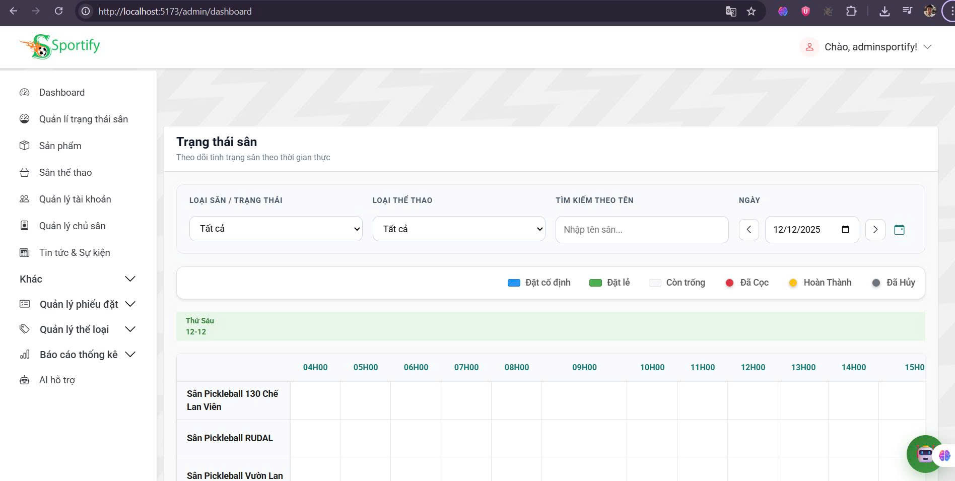Select the Dashboard icon in the sidebar
The width and height of the screenshot is (955, 481).
[24, 92]
